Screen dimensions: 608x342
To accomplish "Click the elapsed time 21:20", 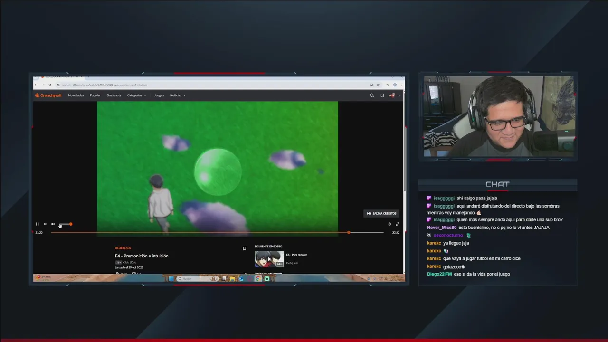I will click(39, 232).
